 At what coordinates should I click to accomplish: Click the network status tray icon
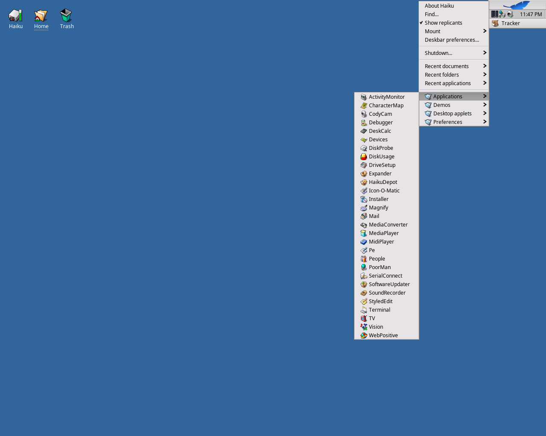click(x=502, y=14)
